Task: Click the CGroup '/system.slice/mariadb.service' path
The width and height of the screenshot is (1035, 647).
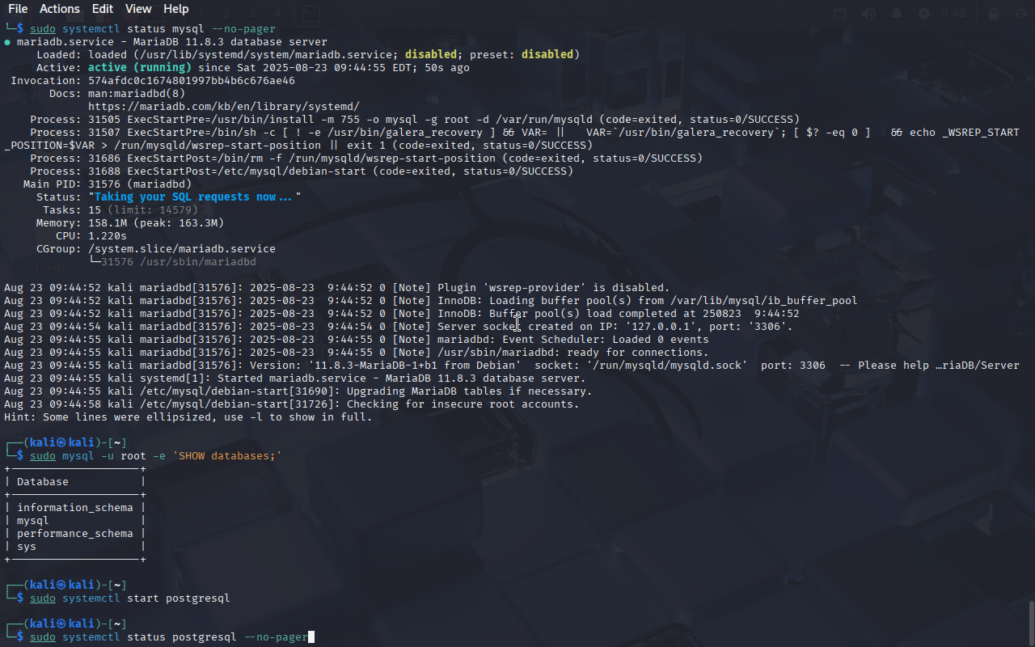Action: (x=182, y=249)
